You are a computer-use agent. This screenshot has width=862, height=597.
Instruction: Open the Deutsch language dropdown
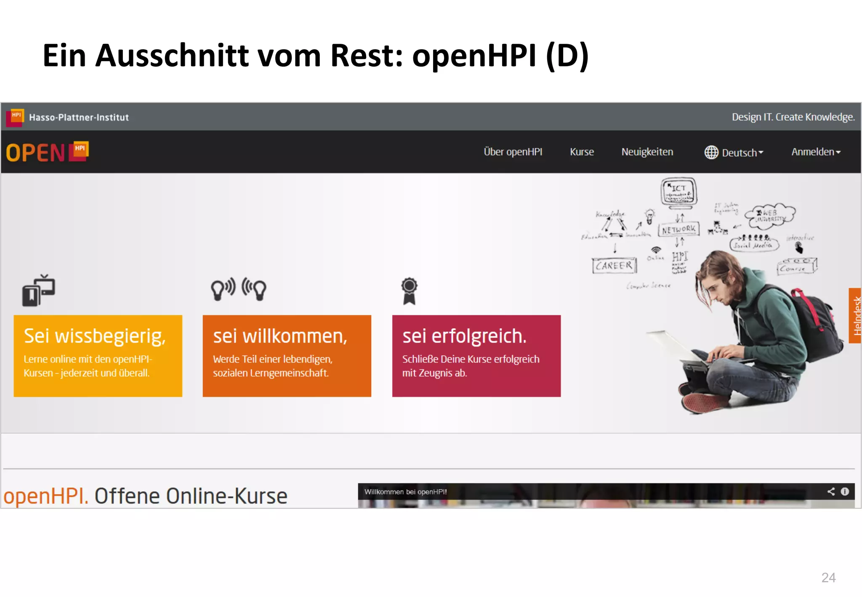734,152
